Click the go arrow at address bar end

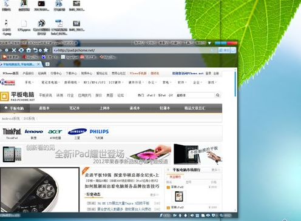click(233, 50)
